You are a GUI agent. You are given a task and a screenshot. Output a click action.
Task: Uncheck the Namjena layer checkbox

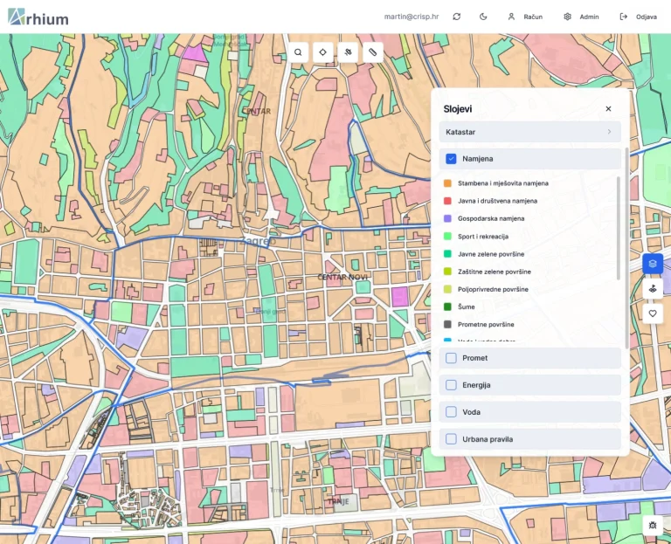[451, 159]
